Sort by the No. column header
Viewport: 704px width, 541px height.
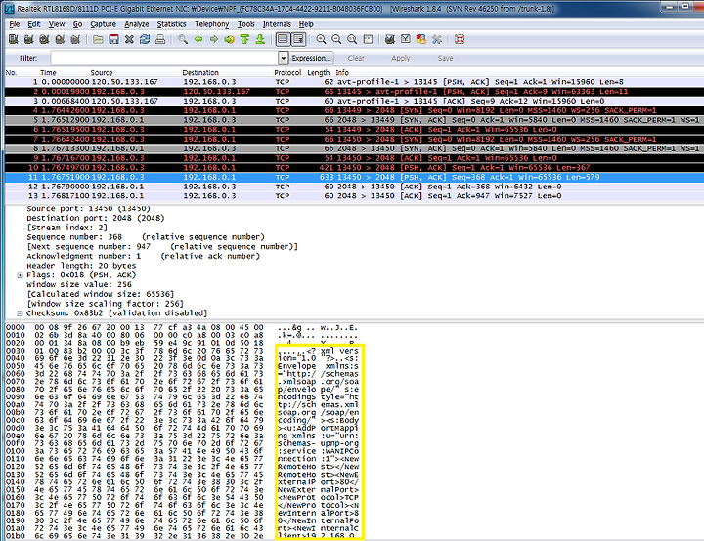(x=11, y=72)
